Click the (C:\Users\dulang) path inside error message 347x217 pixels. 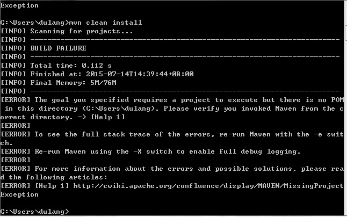pyautogui.click(x=118, y=108)
